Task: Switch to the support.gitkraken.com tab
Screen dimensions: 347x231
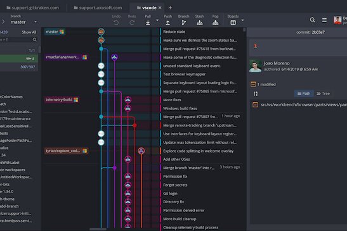Action: (33, 8)
